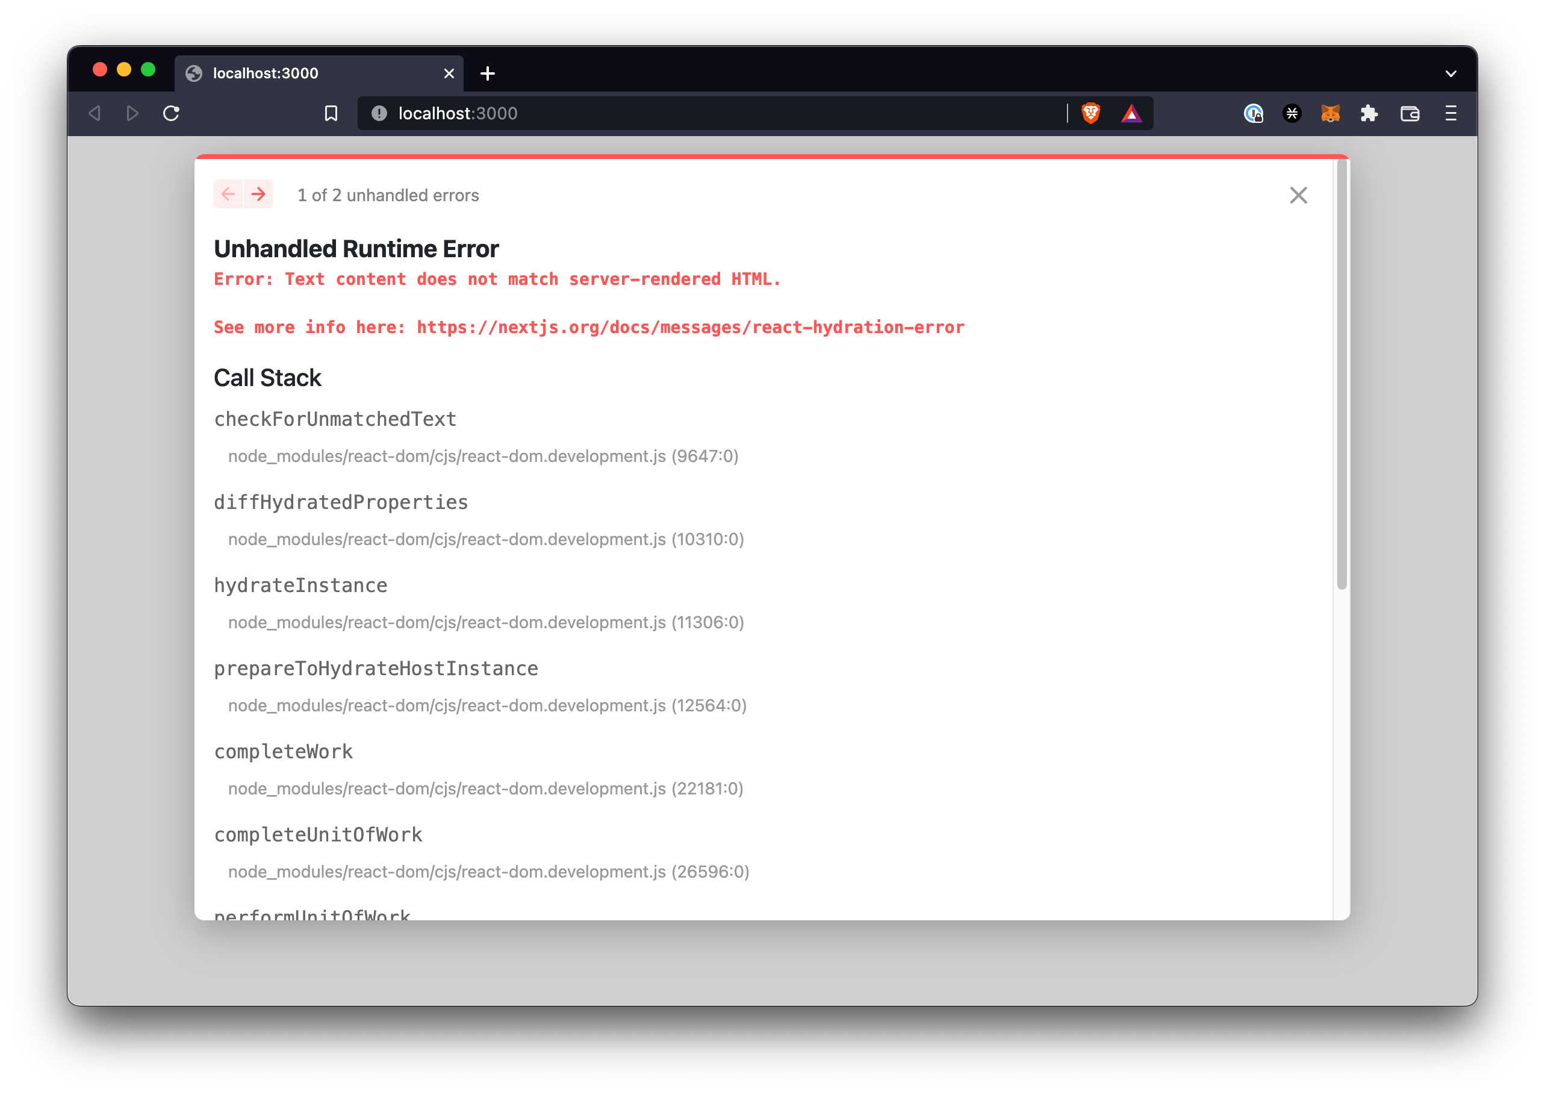Viewport: 1545px width, 1095px height.
Task: Open the Extensions puzzle piece menu
Action: 1369,113
